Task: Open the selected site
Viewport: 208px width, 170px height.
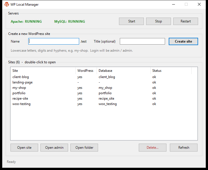Action: (24, 148)
